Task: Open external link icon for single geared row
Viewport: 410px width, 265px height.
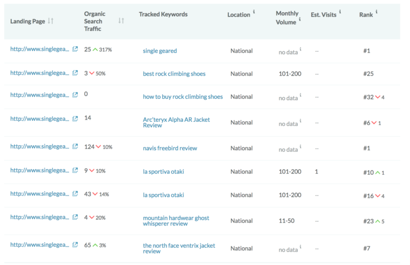Action: [75, 49]
